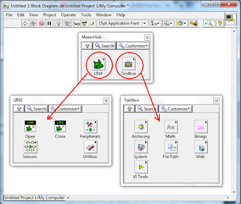Open the Toolbox subpalette in MakerHub
Image resolution: width=241 pixels, height=204 pixels.
point(128,64)
